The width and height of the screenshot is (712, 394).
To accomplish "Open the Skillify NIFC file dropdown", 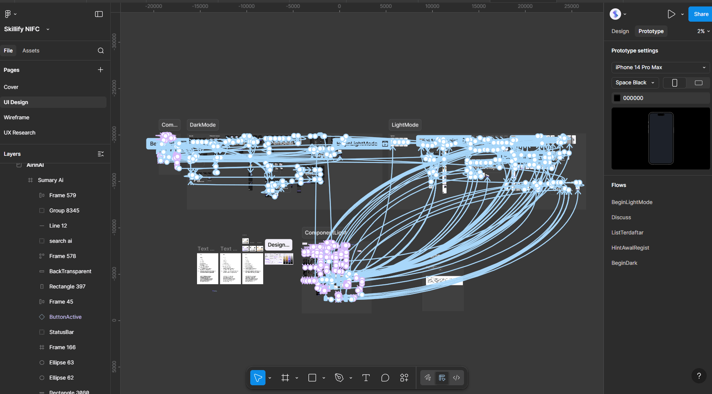I will click(x=48, y=29).
